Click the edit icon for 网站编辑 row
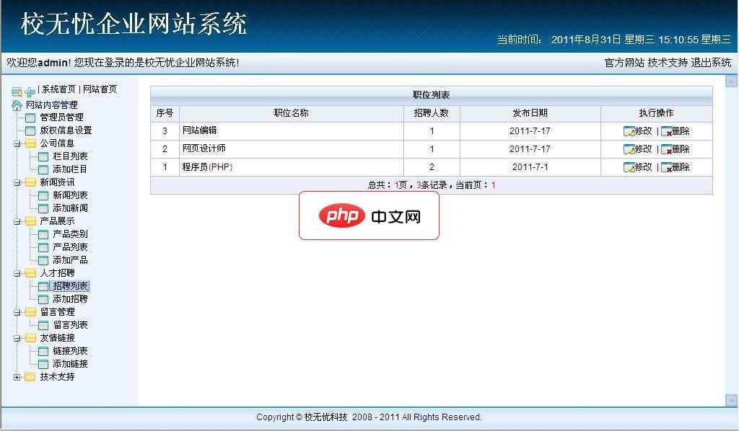 click(x=629, y=131)
